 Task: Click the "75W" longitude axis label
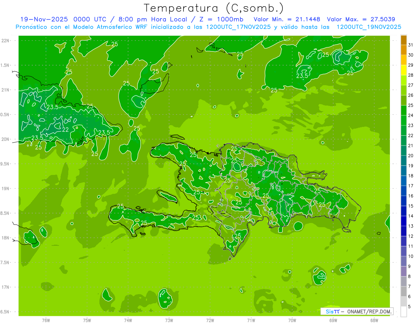pyautogui.click(x=87, y=320)
